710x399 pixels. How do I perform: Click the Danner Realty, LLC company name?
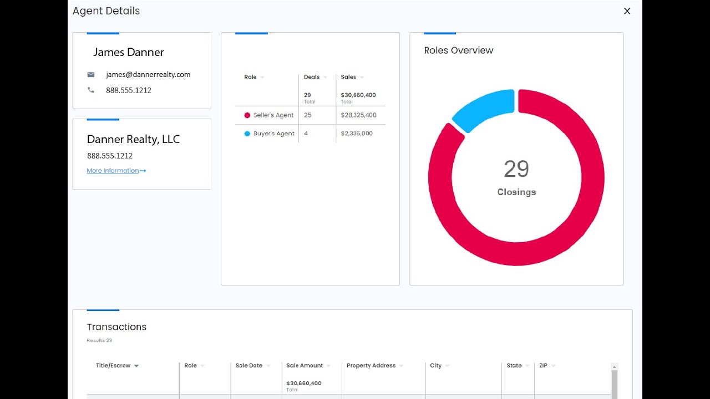[133, 139]
